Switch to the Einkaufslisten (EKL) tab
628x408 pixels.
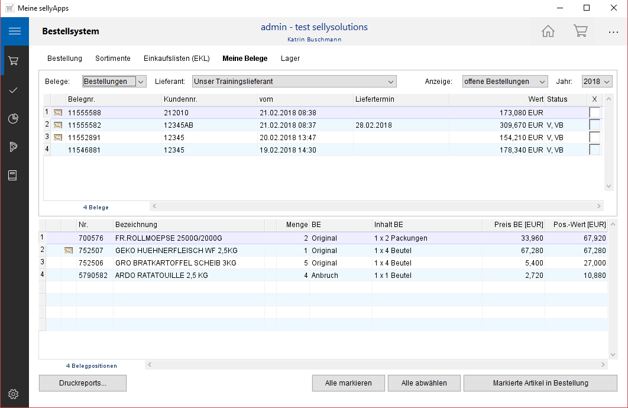click(176, 59)
